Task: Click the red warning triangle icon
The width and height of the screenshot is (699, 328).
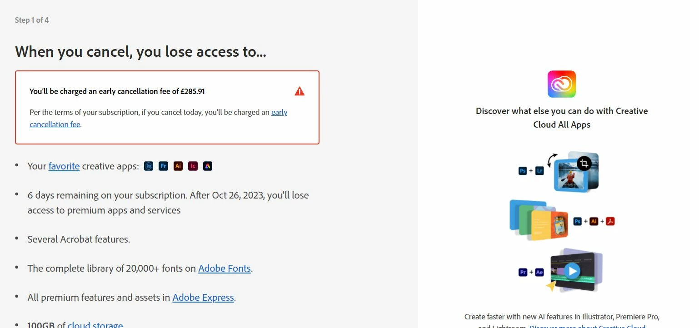Action: (x=300, y=91)
